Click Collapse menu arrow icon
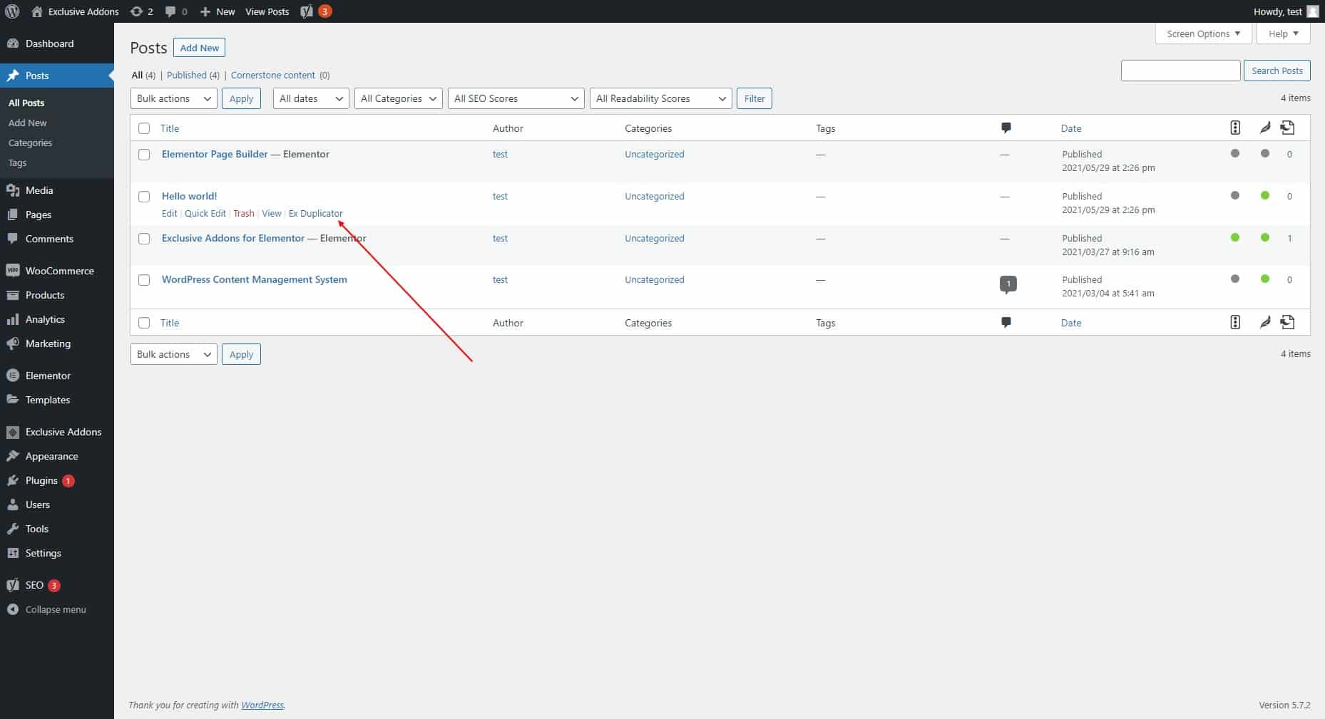 coord(13,609)
